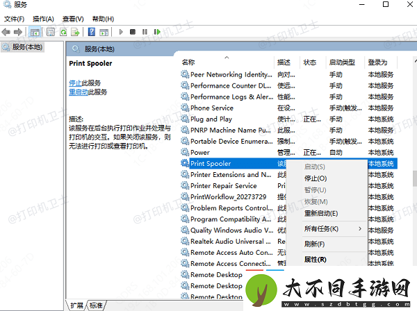Open the 操作(A) menu
417x311 pixels.
[x=43, y=19]
